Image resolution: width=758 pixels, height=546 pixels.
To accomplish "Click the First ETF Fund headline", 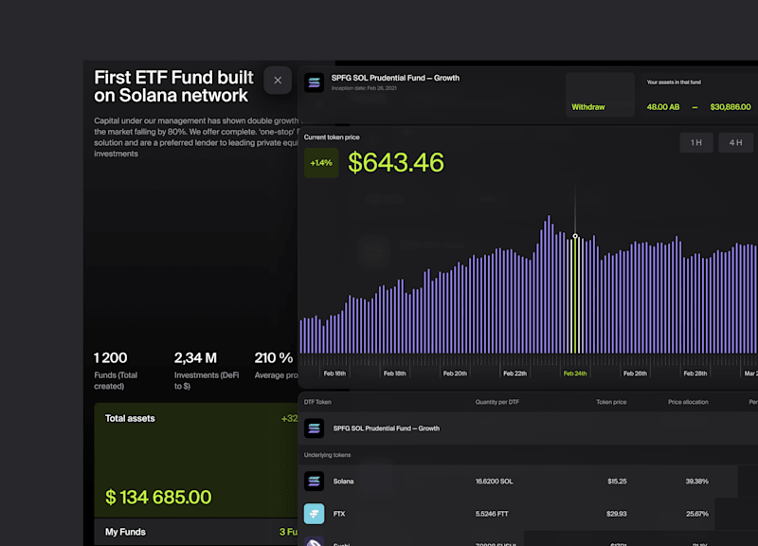I will [x=173, y=86].
